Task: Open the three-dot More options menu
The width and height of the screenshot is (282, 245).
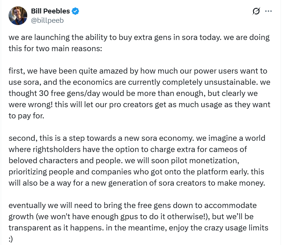Action: click(268, 12)
